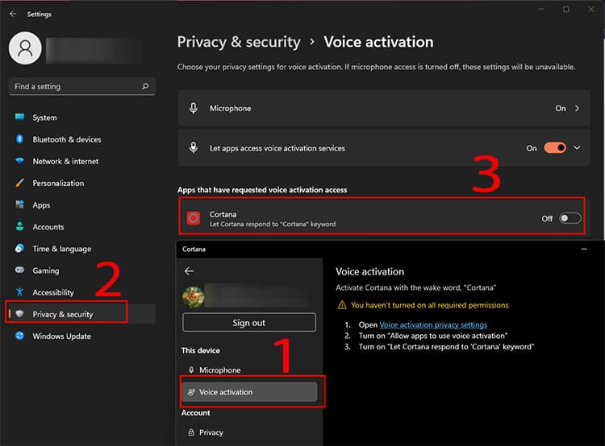The height and width of the screenshot is (446, 605).
Task: Select Personalization in sidebar
Action: [81, 183]
